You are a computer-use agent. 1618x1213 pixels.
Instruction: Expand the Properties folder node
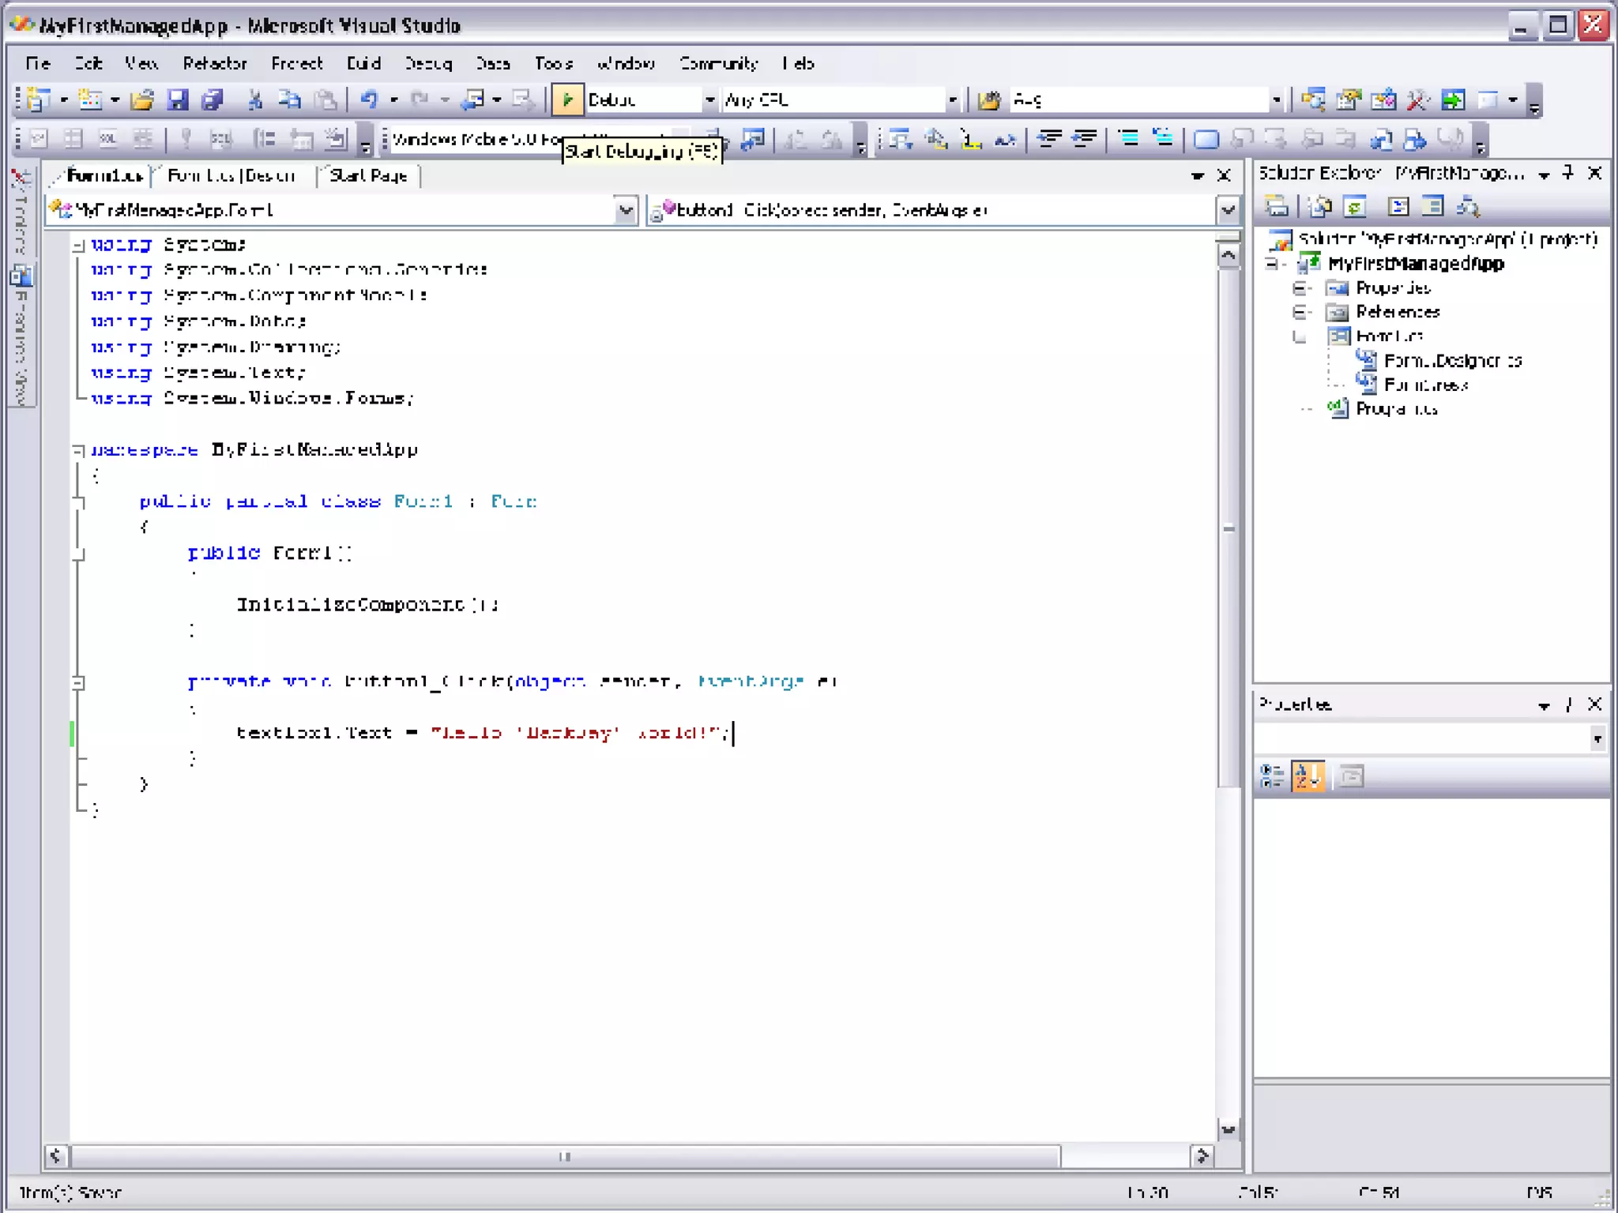[1300, 288]
